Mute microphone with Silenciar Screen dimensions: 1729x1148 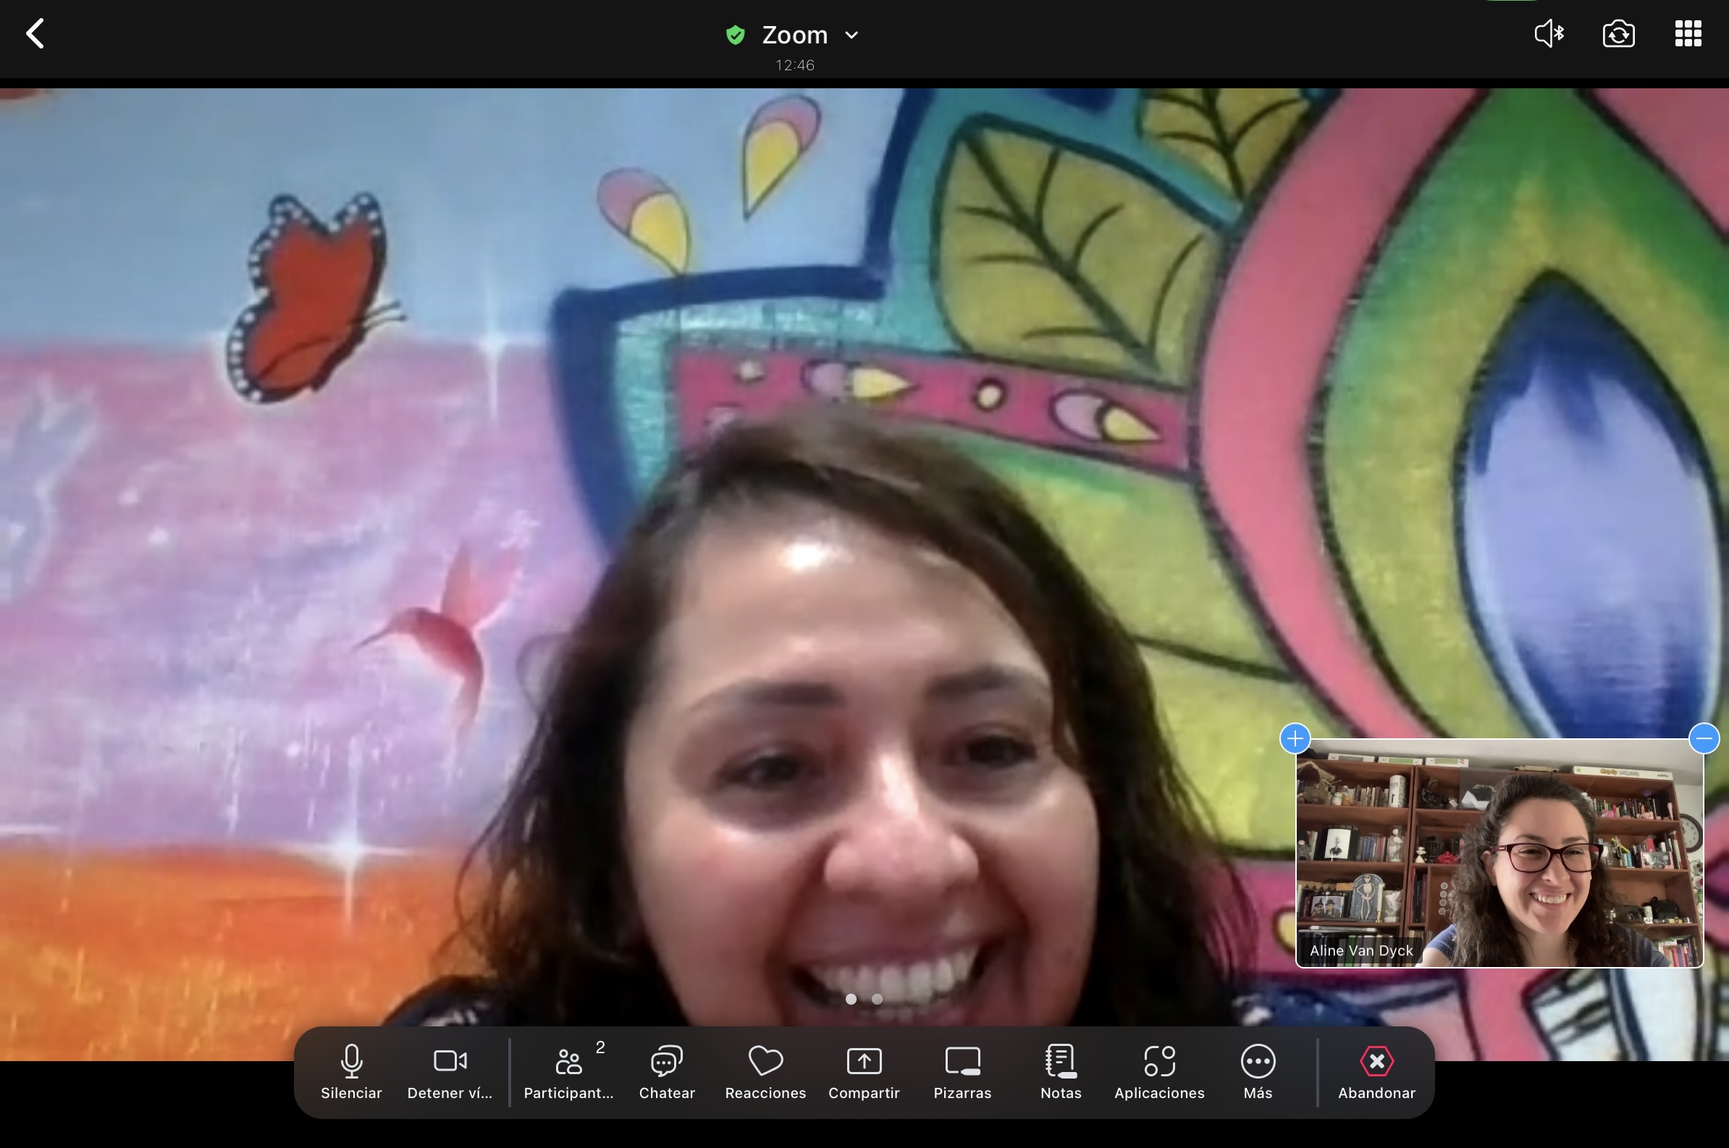coord(351,1072)
